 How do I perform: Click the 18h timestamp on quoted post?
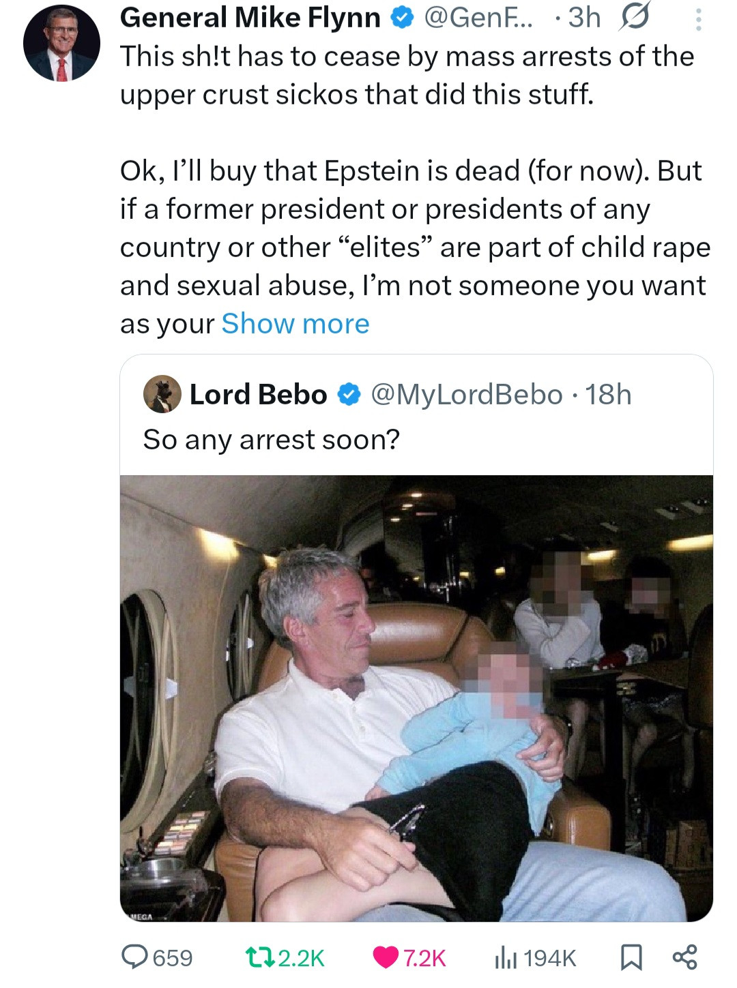coord(608,395)
